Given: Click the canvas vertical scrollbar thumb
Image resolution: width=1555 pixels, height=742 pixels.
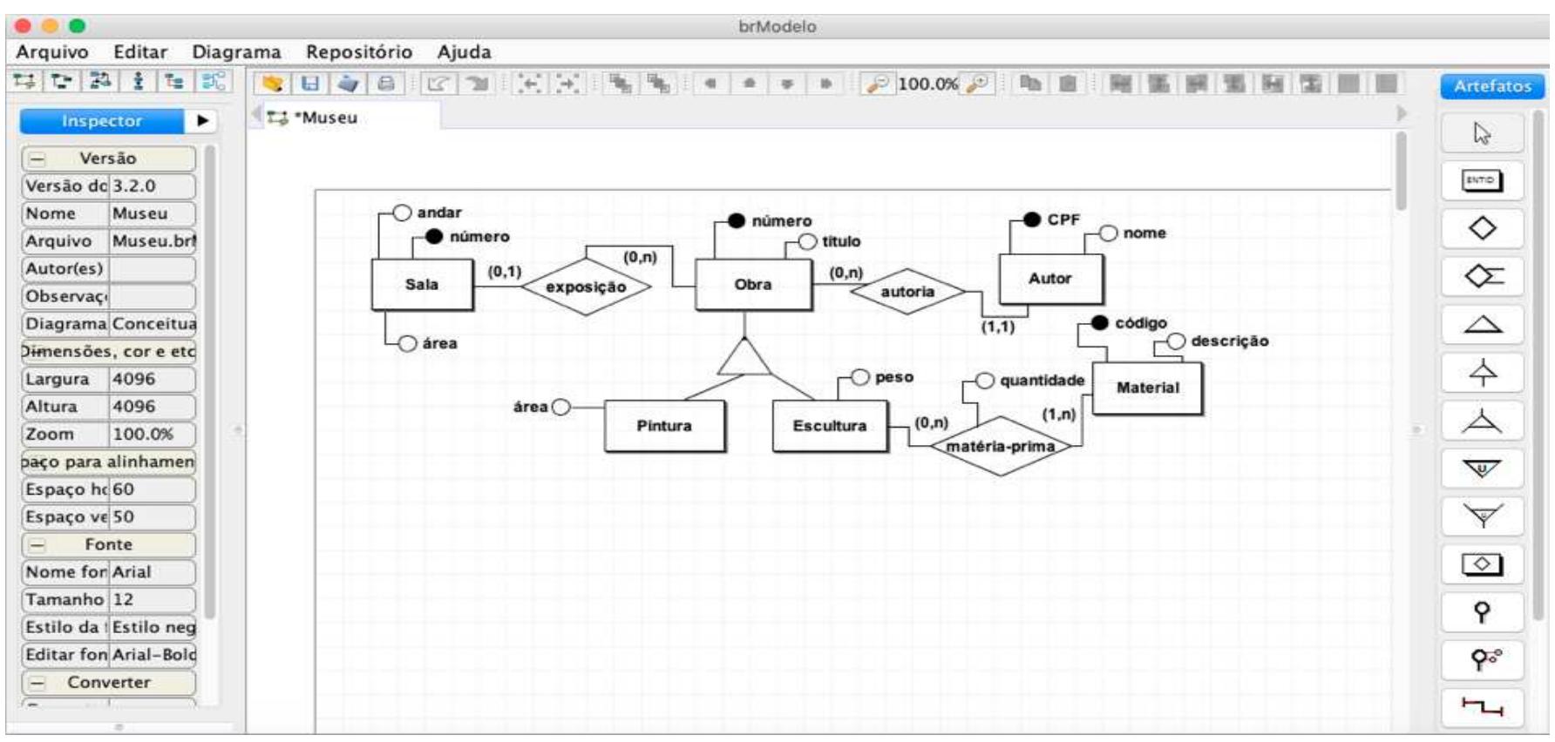Looking at the screenshot, I should coord(1401,171).
